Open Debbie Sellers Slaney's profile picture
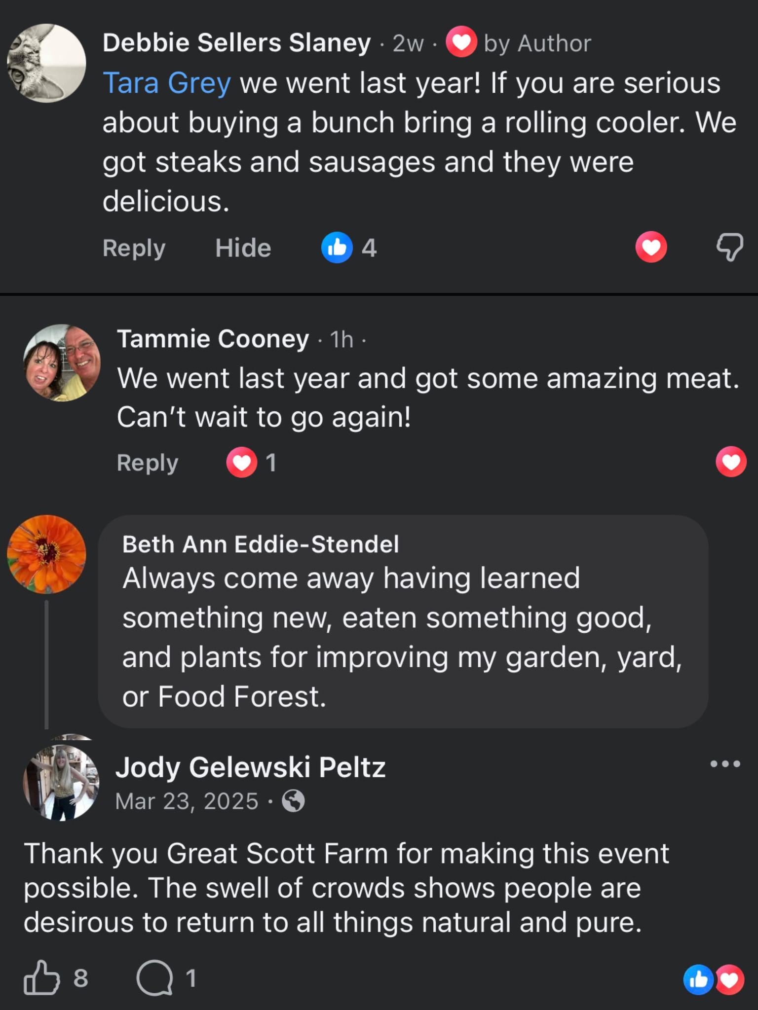The height and width of the screenshot is (1010, 758). tap(46, 63)
